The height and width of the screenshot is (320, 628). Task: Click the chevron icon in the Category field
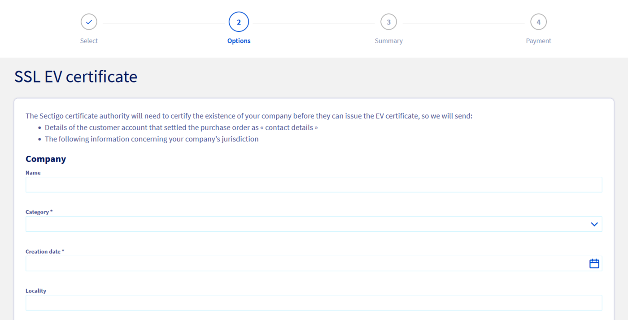[x=594, y=224]
